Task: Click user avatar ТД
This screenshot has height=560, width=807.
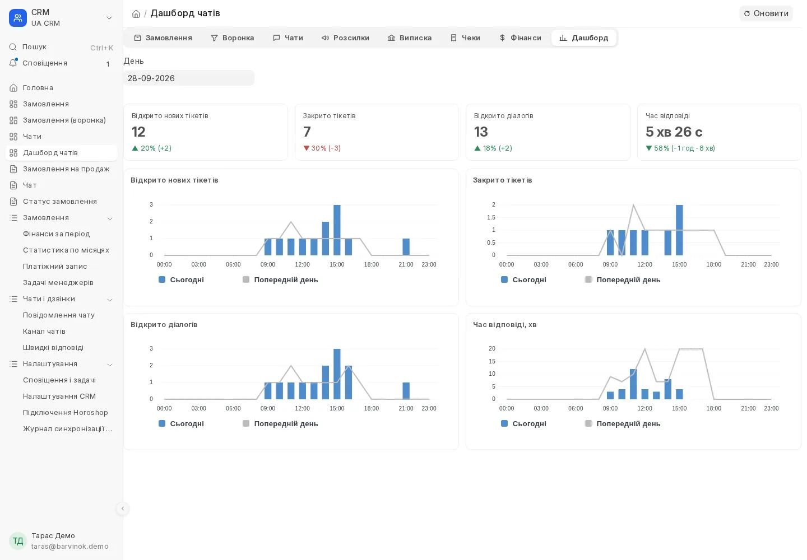Action: click(18, 541)
